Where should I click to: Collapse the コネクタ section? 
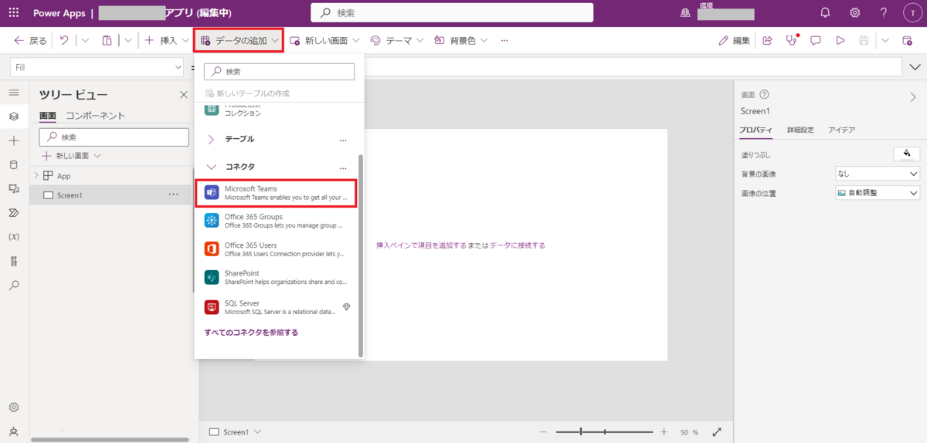pyautogui.click(x=211, y=167)
